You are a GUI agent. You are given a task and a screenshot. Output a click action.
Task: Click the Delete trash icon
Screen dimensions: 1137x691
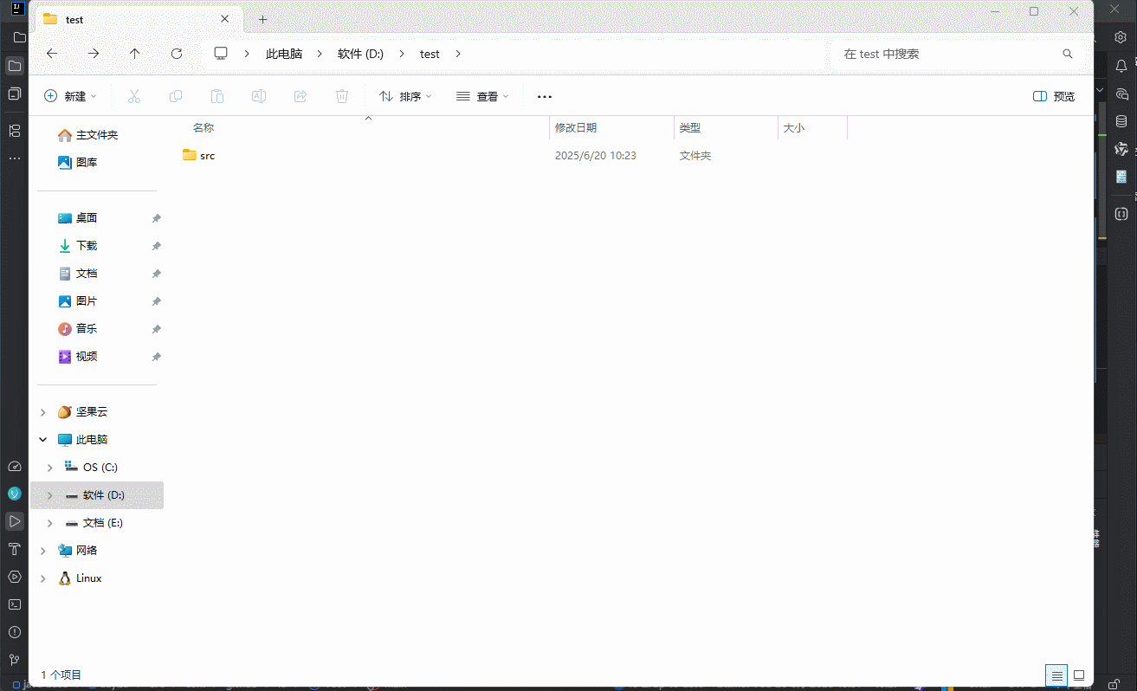[x=342, y=96]
